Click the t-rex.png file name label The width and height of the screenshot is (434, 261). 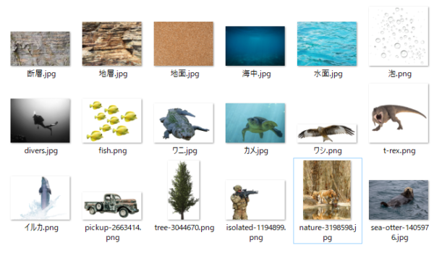399,151
